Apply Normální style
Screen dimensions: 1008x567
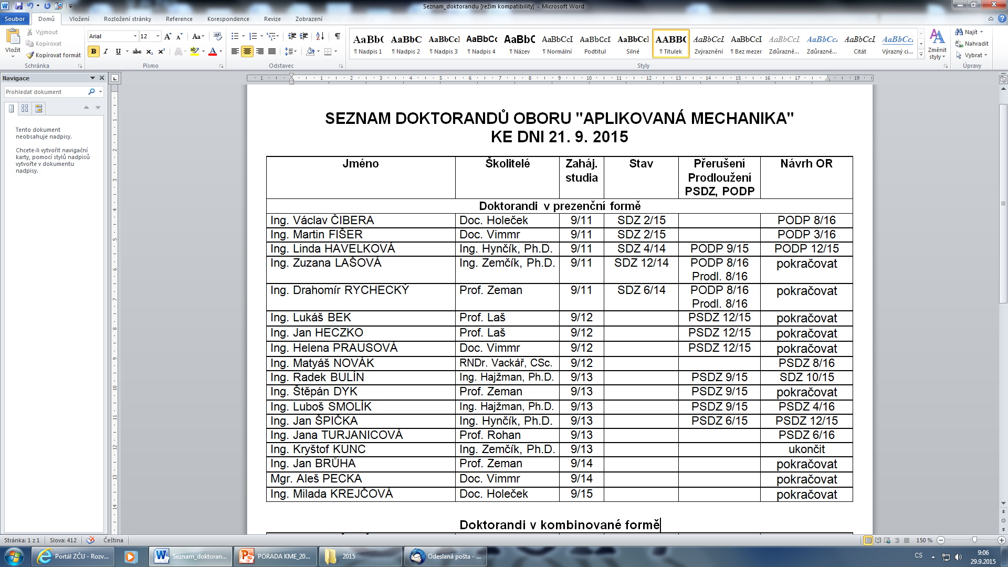pos(557,44)
